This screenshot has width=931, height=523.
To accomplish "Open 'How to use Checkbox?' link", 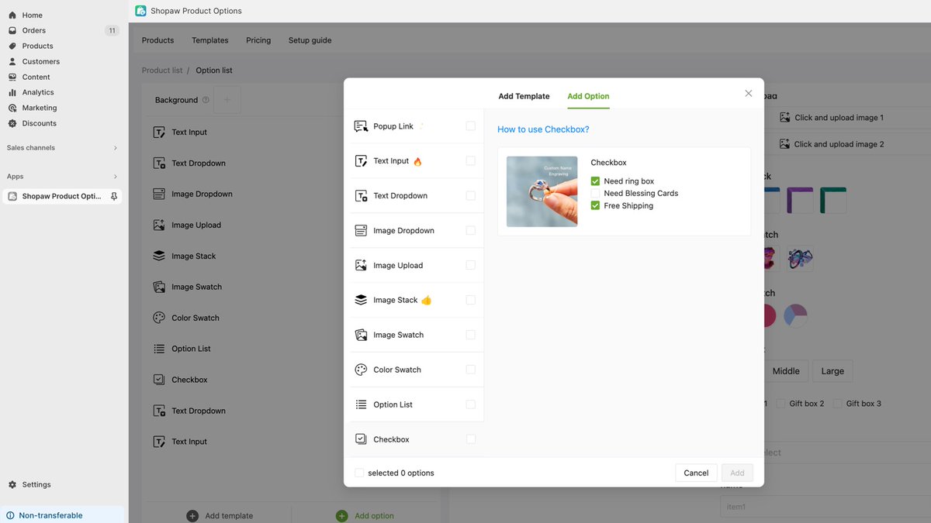I will 543,129.
